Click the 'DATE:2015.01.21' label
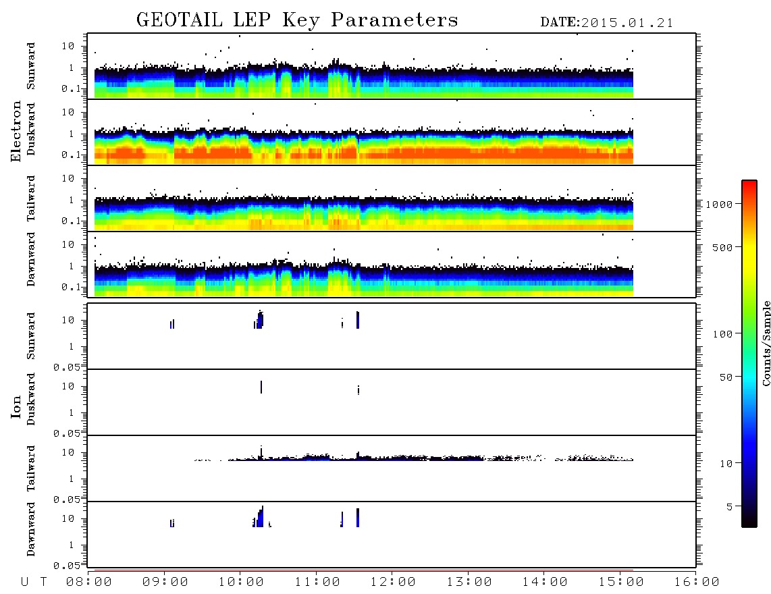Viewport: 771px width, 594px height. pos(607,23)
